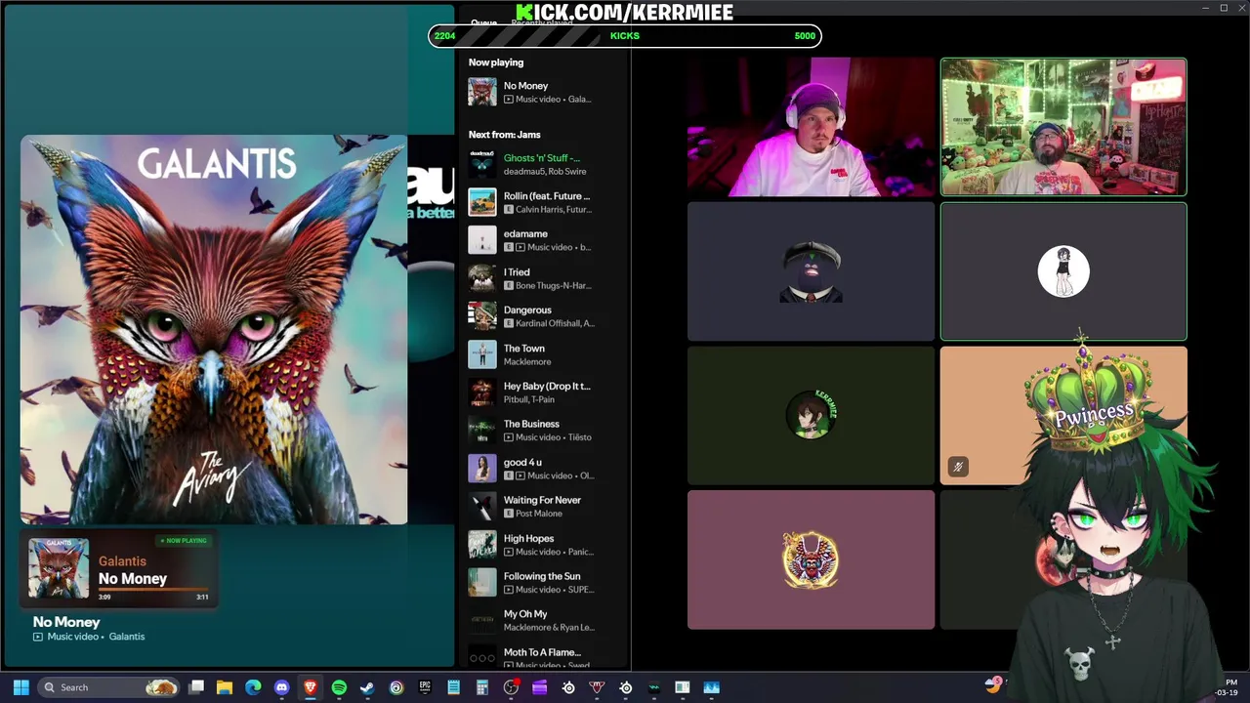Open taskbar app showing a red notification badge

511,687
